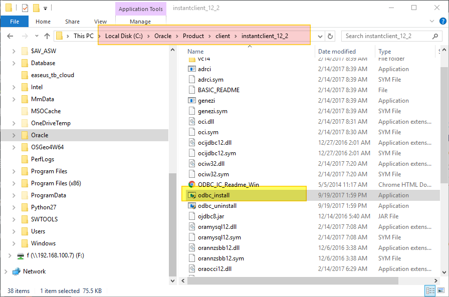
Task: Customize Quick Access Toolbar dropdown
Action: [45, 9]
